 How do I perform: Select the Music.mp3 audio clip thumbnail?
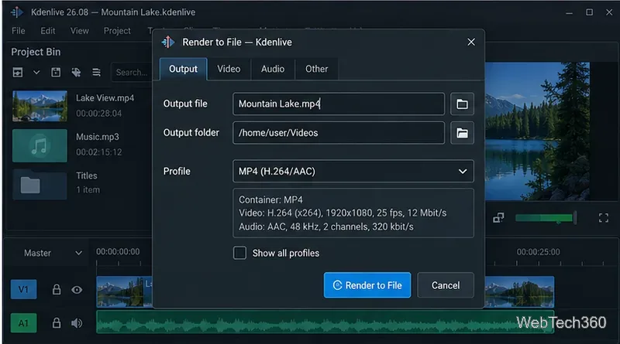[40, 145]
